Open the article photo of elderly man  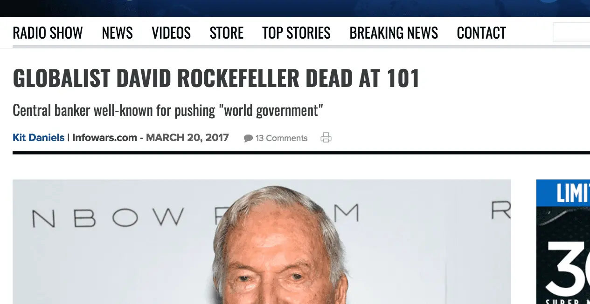click(x=262, y=242)
